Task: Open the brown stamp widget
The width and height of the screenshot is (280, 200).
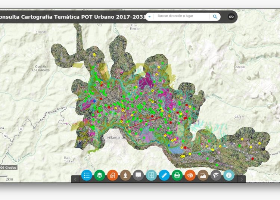Action: (x=125, y=175)
